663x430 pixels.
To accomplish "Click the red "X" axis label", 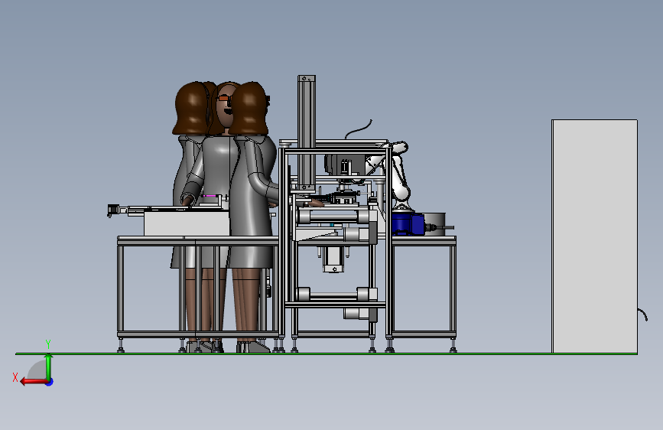I will pos(15,377).
